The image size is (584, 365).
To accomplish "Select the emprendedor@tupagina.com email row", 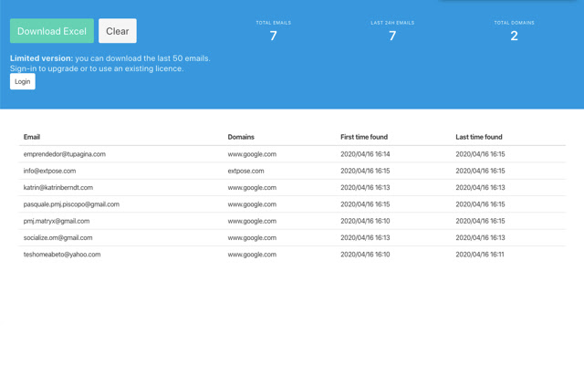I will point(65,154).
